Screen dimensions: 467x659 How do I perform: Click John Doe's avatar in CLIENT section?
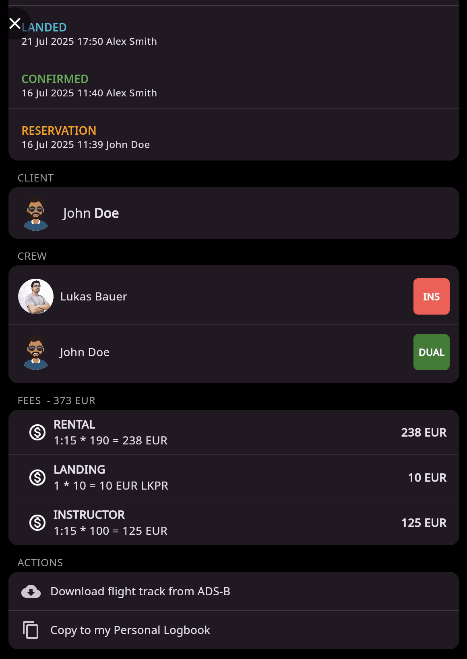(36, 213)
